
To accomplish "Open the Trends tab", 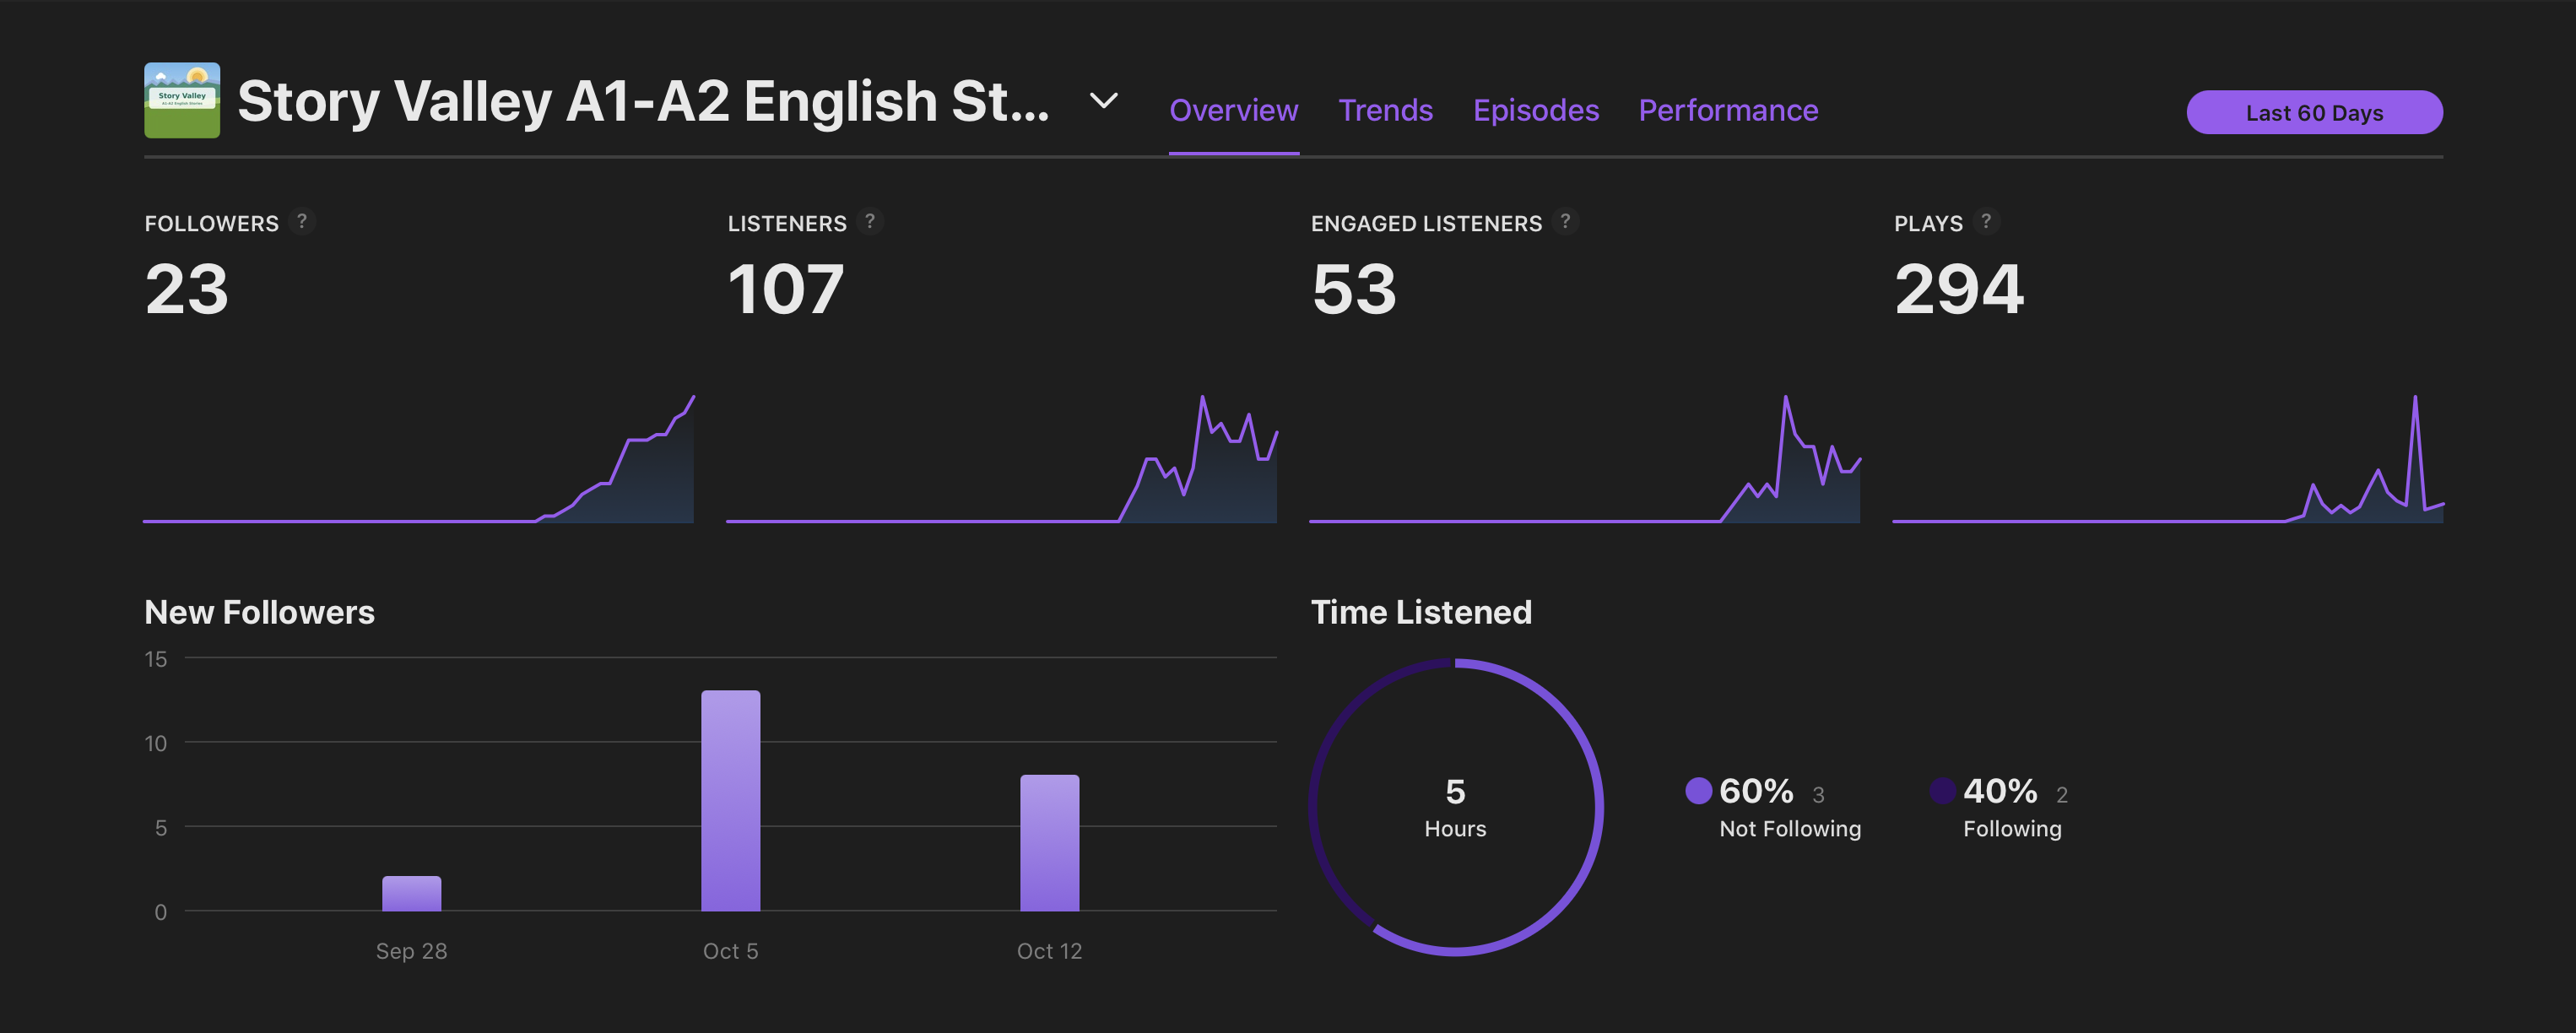I will [x=1385, y=110].
